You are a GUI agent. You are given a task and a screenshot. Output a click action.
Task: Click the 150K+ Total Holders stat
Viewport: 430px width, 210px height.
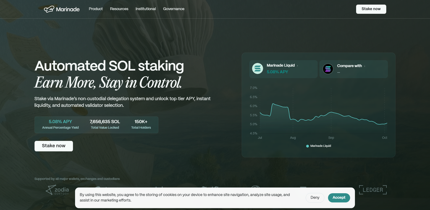tap(141, 124)
